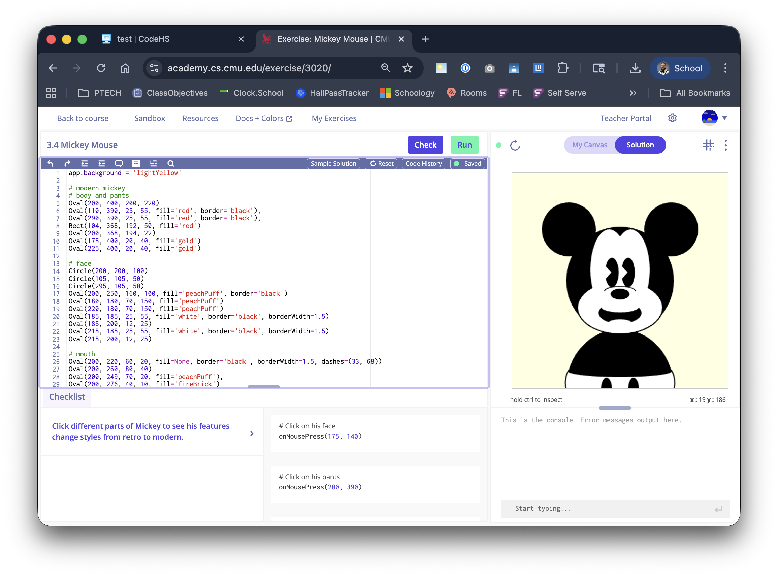Click the 'Click on his pants' test case
Viewport: 778px width, 576px height.
tap(376, 484)
